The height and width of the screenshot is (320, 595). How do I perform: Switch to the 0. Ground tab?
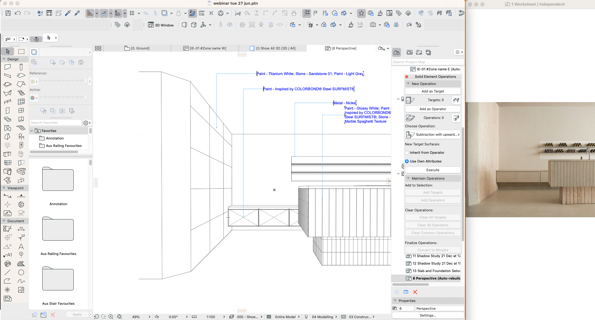pyautogui.click(x=137, y=48)
